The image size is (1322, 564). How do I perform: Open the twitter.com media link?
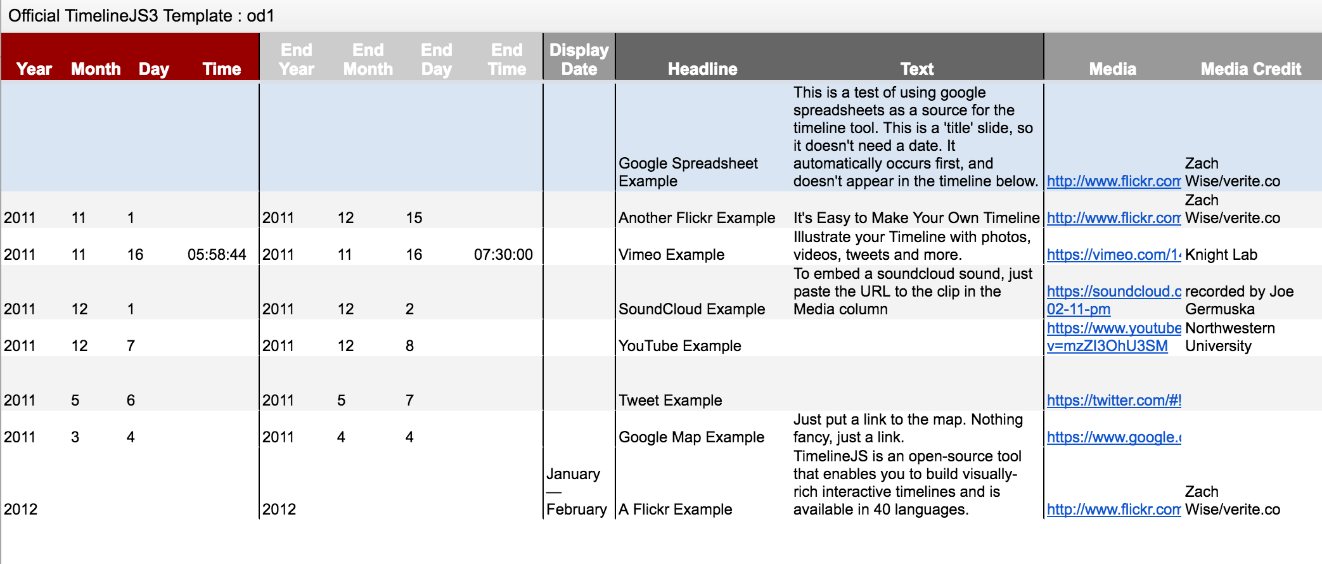coord(1114,401)
